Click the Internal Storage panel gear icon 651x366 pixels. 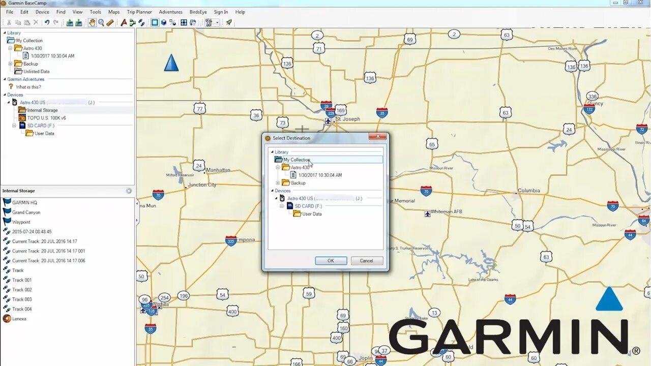pyautogui.click(x=129, y=191)
